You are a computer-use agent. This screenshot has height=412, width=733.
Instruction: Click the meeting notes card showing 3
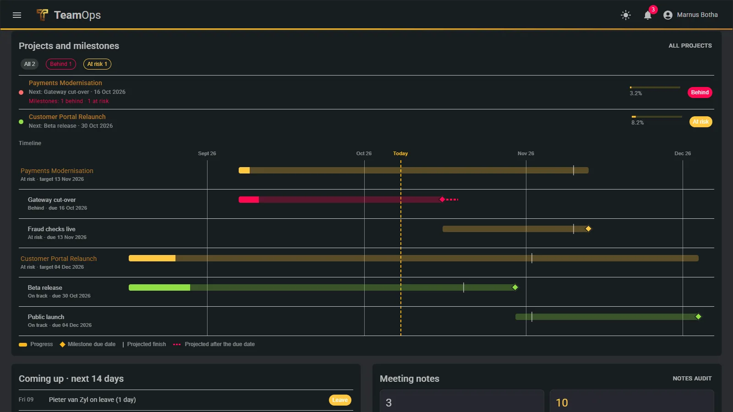462,401
